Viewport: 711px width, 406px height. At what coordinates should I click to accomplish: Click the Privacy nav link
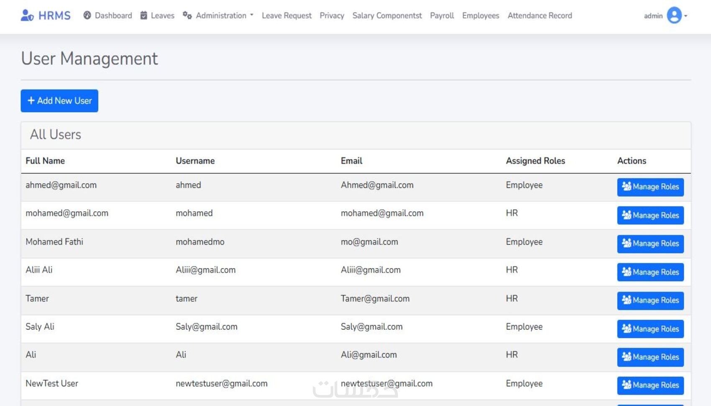tap(332, 15)
